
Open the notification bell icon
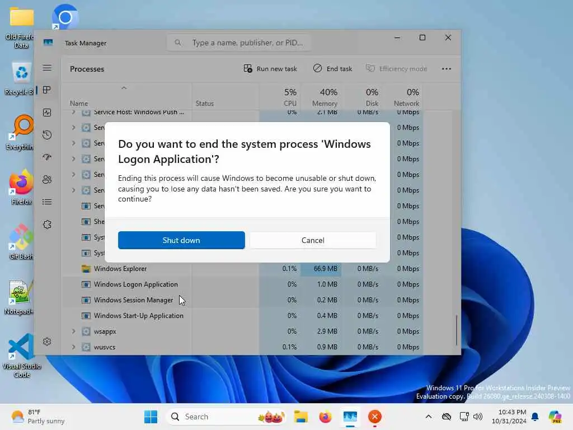(534, 417)
